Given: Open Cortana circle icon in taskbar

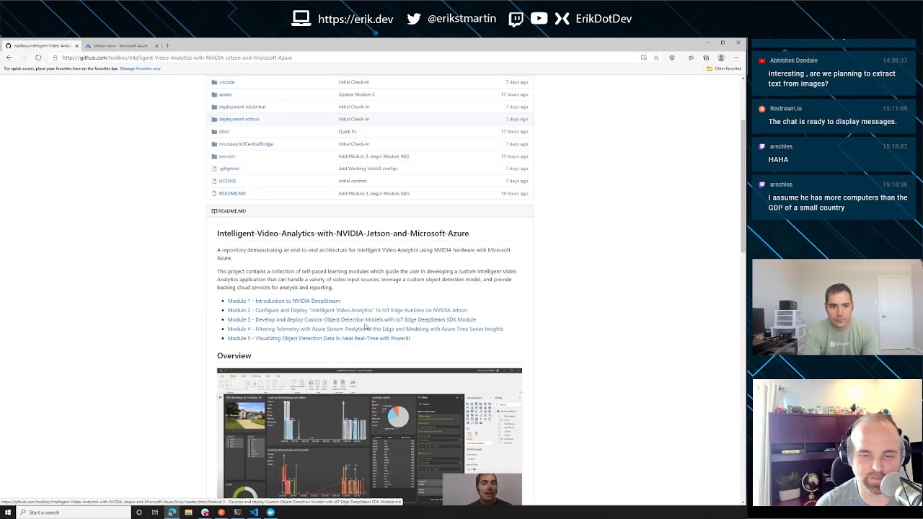Looking at the screenshot, I should point(138,513).
